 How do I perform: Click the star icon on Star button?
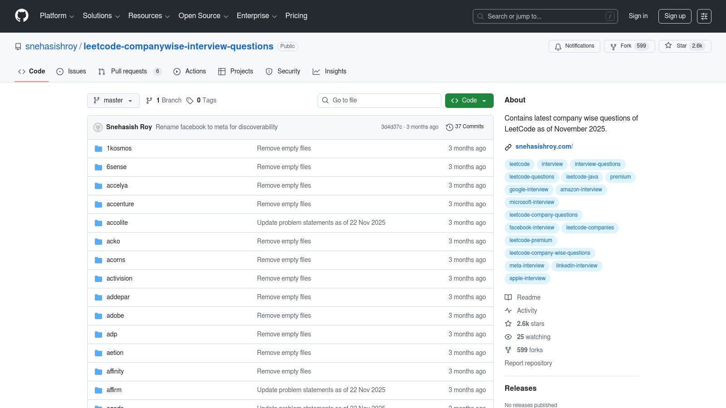point(668,46)
